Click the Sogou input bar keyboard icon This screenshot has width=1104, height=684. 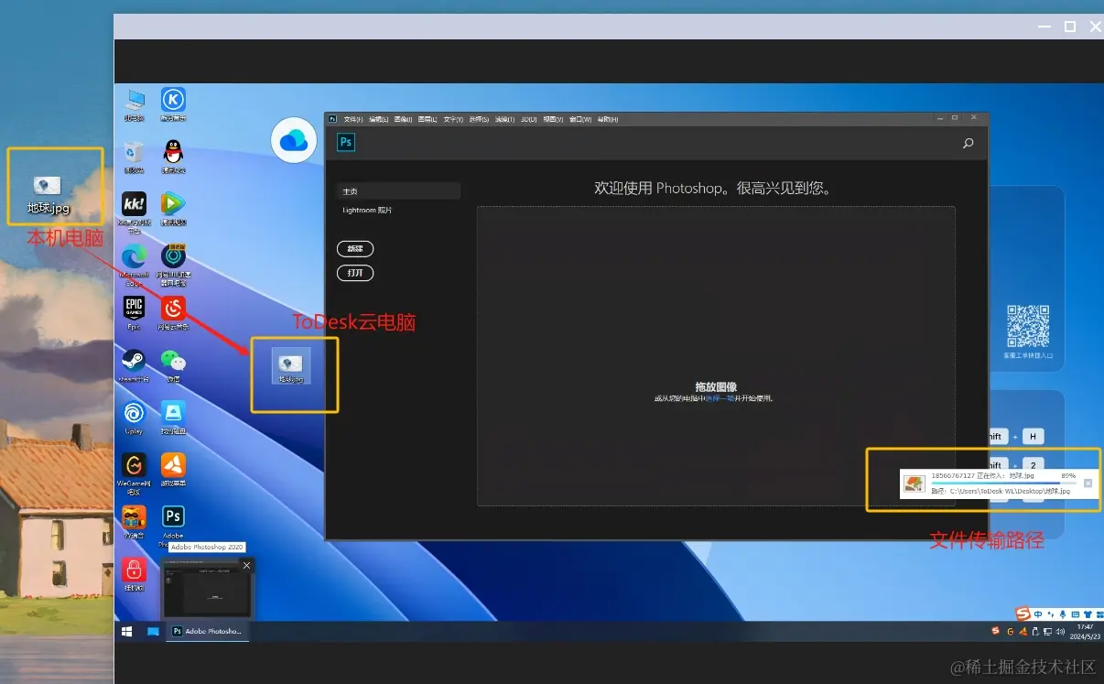pyautogui.click(x=1075, y=614)
